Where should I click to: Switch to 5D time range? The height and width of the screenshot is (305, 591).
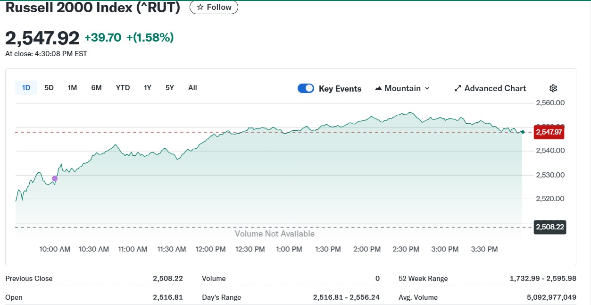[x=49, y=88]
